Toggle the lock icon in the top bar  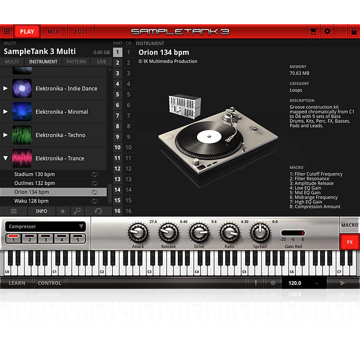pyautogui.click(x=354, y=31)
